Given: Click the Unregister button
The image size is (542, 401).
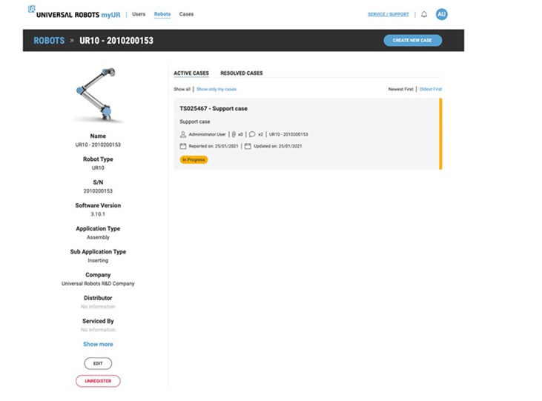Looking at the screenshot, I should (x=98, y=381).
